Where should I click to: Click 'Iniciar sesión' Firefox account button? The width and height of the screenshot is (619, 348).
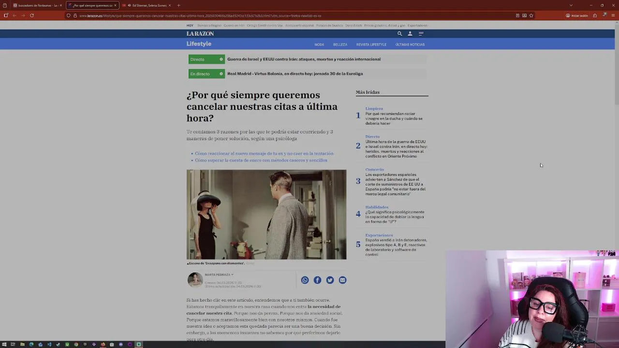point(577,15)
